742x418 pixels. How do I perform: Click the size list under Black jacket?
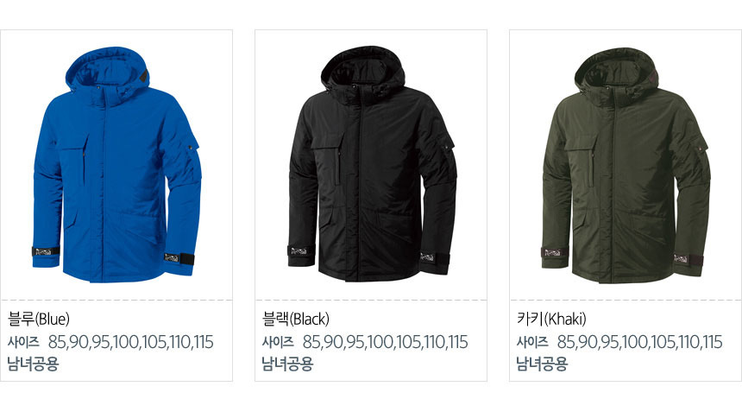pyautogui.click(x=385, y=342)
